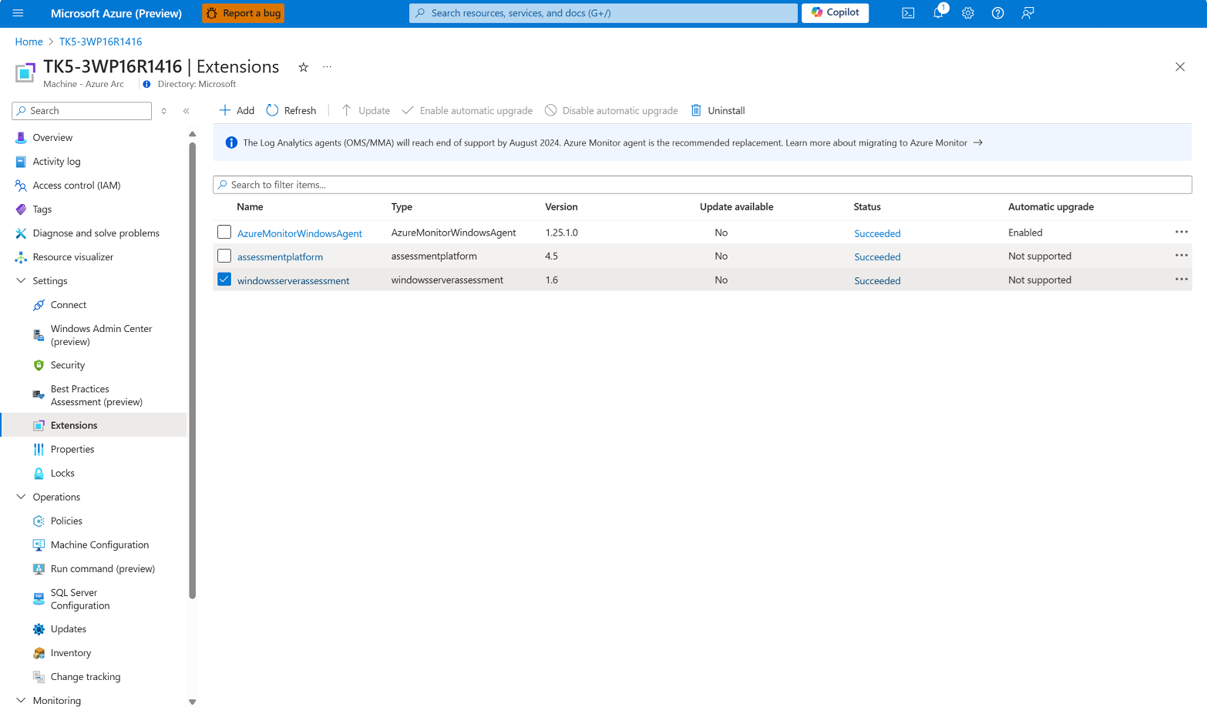Screen dimensions: 1207x707
Task: Open the help question mark icon
Action: tap(997, 13)
